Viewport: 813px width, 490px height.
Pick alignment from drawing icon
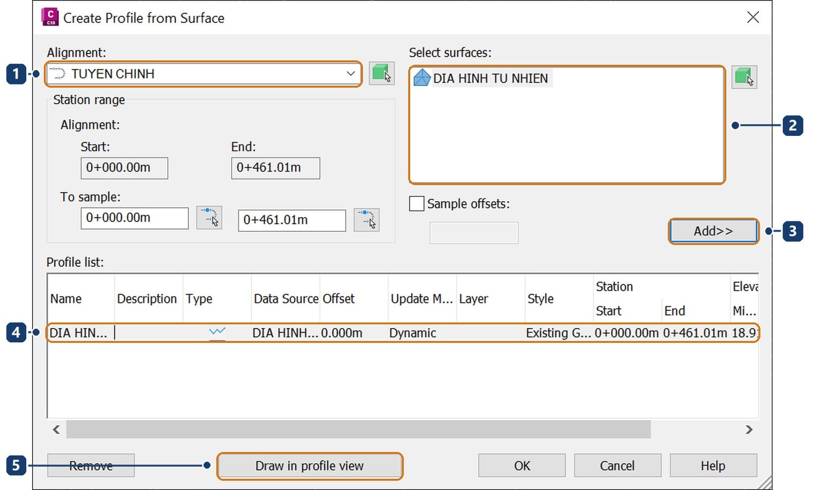[381, 73]
